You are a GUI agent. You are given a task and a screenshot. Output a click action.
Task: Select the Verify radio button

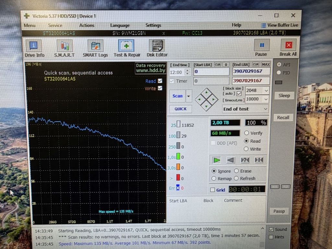coord(246,133)
